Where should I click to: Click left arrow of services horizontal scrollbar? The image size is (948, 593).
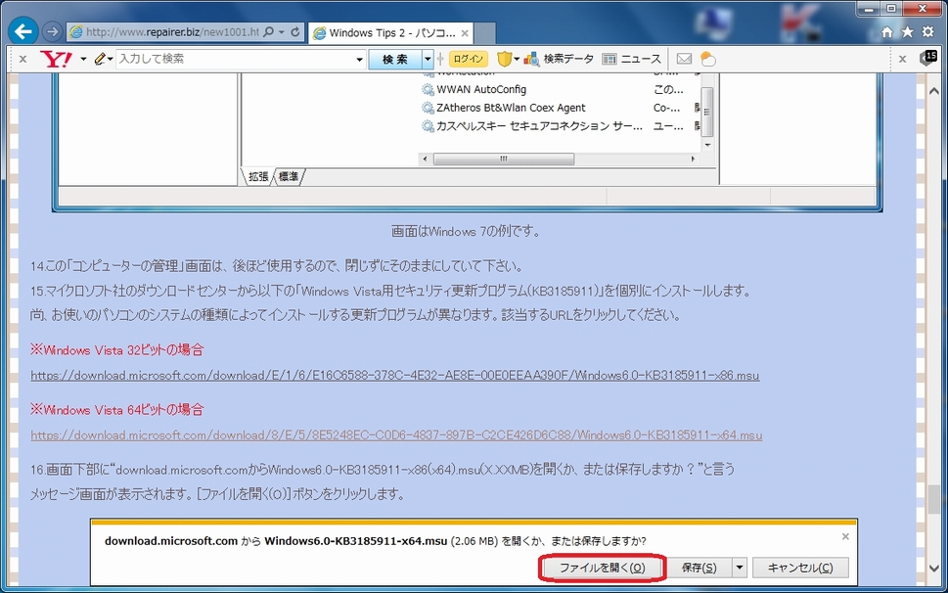click(425, 159)
